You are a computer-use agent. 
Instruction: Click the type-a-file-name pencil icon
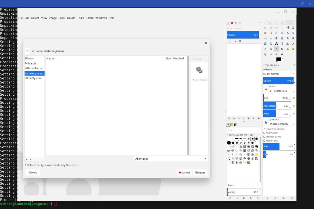(27, 51)
